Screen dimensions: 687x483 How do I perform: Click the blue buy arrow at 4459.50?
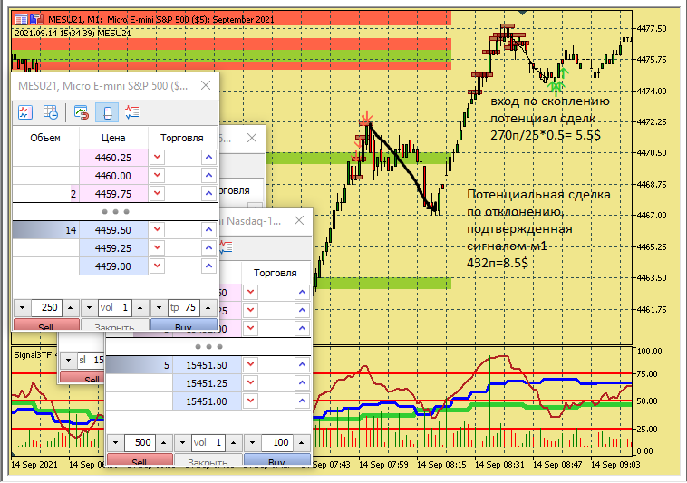click(209, 230)
